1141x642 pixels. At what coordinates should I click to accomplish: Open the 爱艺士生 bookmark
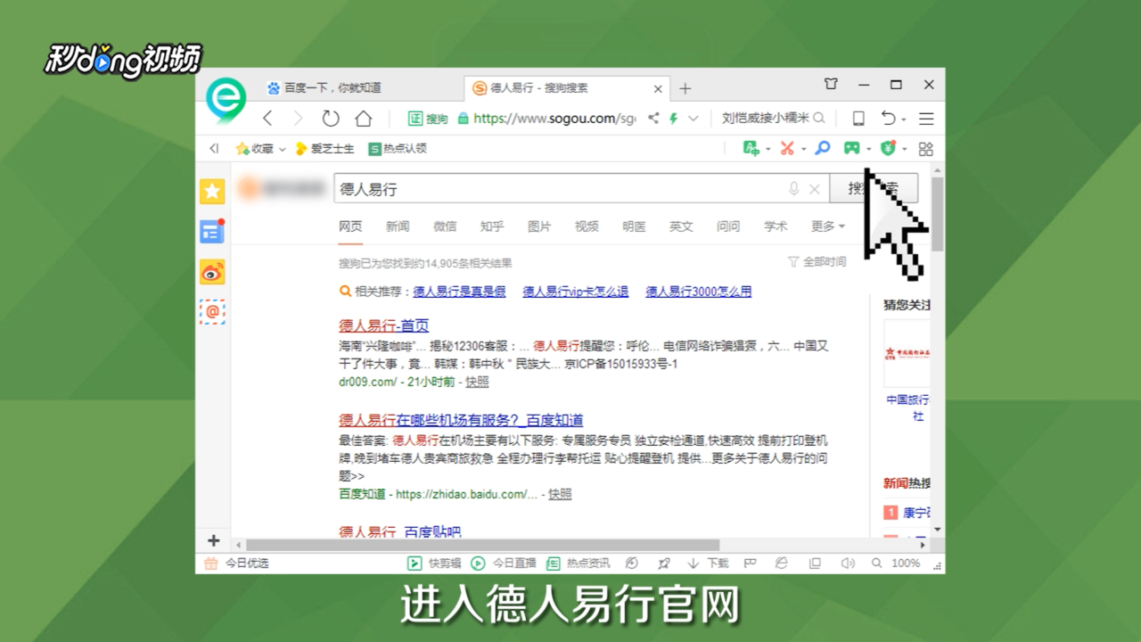click(x=325, y=149)
